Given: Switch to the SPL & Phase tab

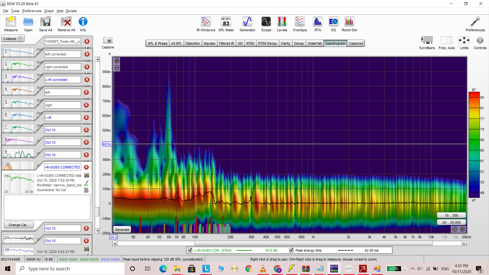Looking at the screenshot, I should (157, 43).
